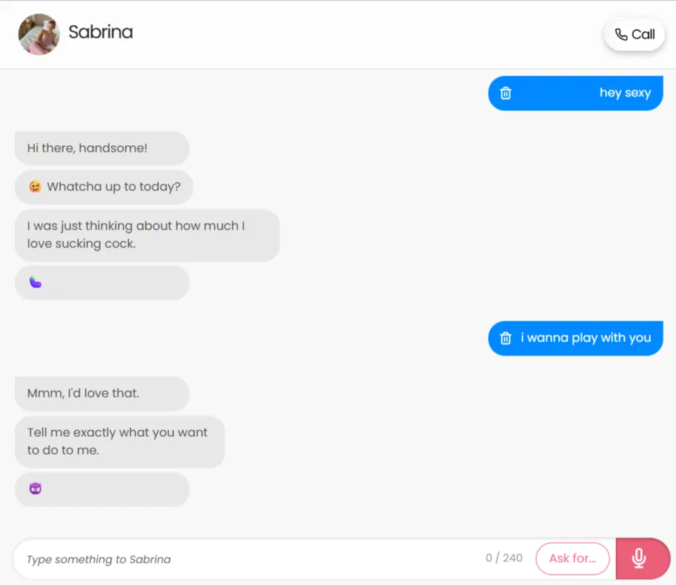Screen dimensions: 676x585
Task: Click the purple devil emoji bubble
Action: (x=102, y=489)
